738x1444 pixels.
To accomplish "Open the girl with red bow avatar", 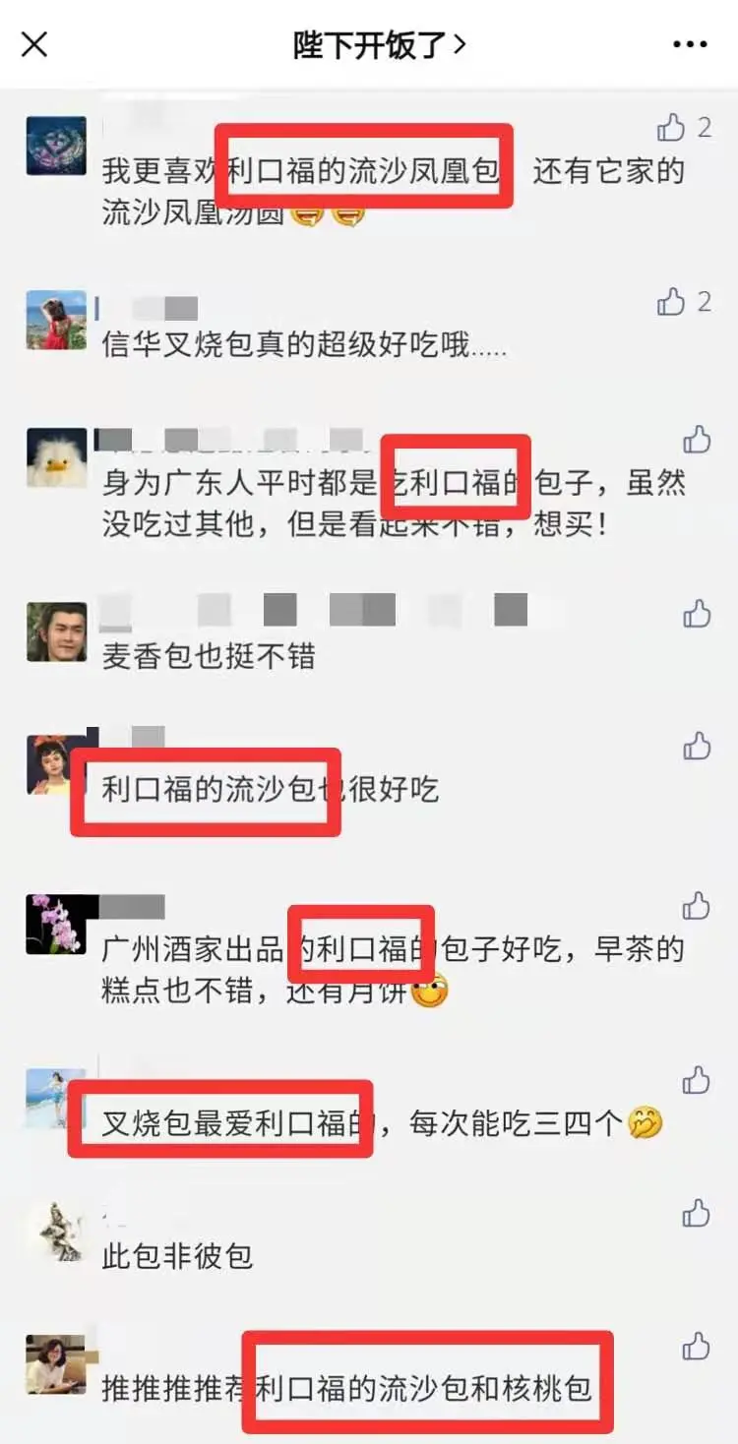I will [56, 764].
